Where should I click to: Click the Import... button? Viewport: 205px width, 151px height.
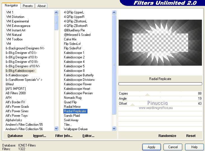(x=40, y=136)
